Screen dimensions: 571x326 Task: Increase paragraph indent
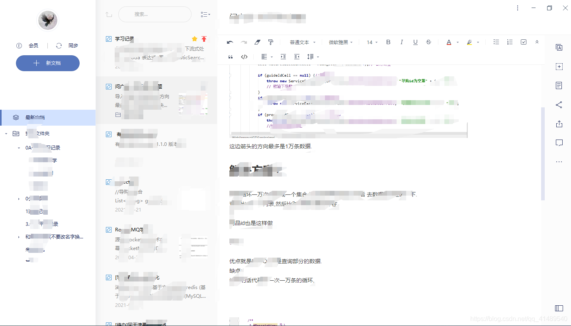coord(283,57)
